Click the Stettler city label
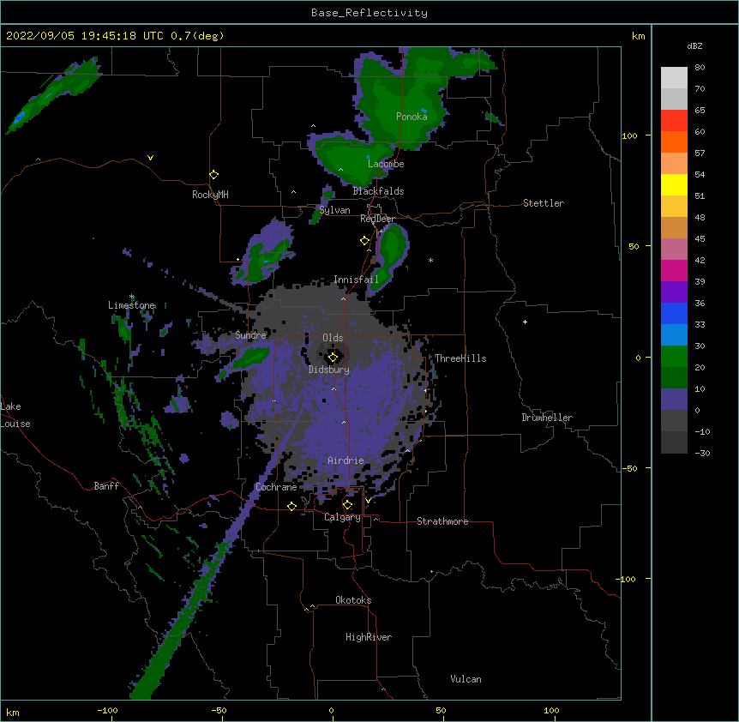739x722 pixels. point(544,203)
